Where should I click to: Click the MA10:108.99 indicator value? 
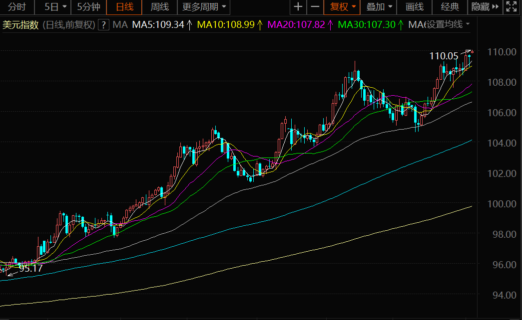click(226, 24)
